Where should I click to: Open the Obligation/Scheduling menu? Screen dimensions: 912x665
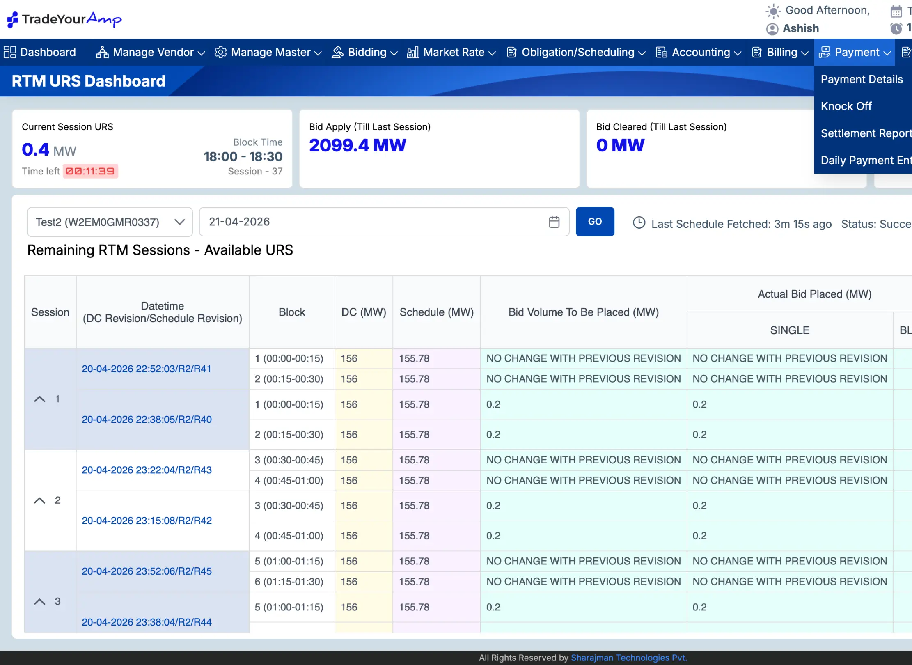point(576,52)
